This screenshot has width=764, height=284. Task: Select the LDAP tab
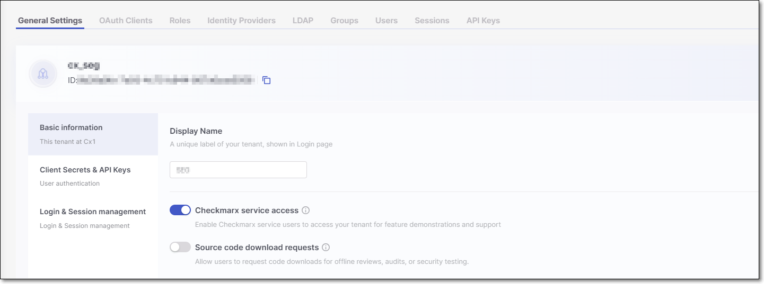(x=303, y=21)
